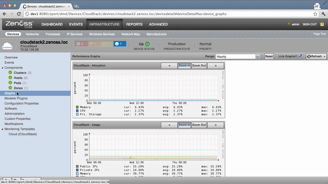Open Page Tips link

tap(320, 34)
